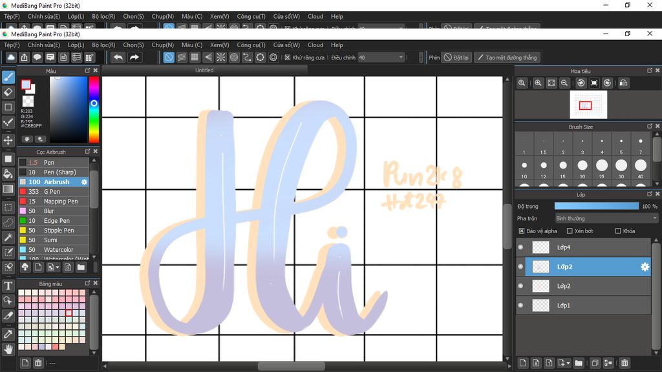The height and width of the screenshot is (372, 662).
Task: Hide the Lớp1 layer
Action: (520, 305)
